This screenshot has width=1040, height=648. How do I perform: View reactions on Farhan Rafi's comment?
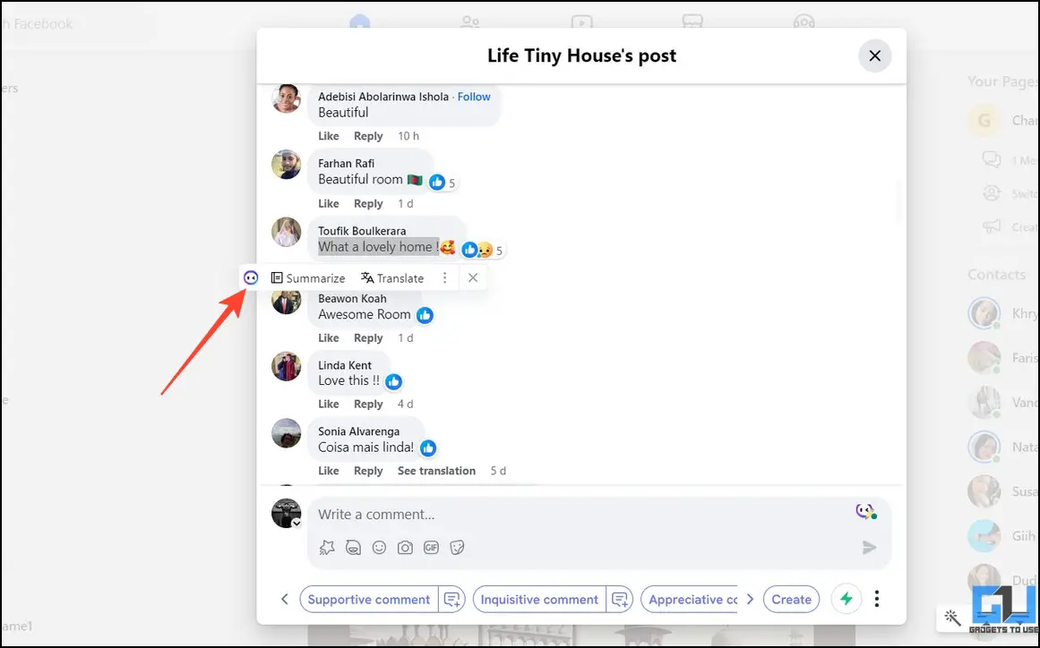443,183
